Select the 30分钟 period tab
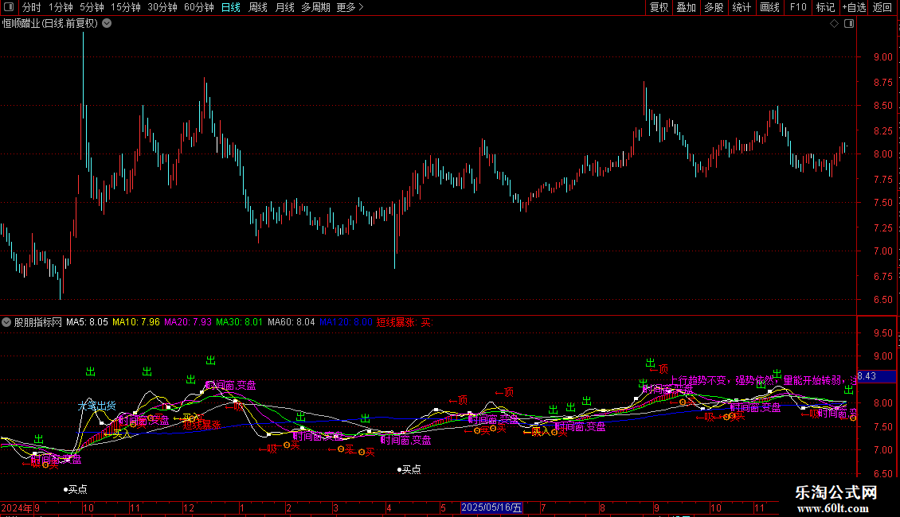This screenshot has height=517, width=900. tap(162, 7)
